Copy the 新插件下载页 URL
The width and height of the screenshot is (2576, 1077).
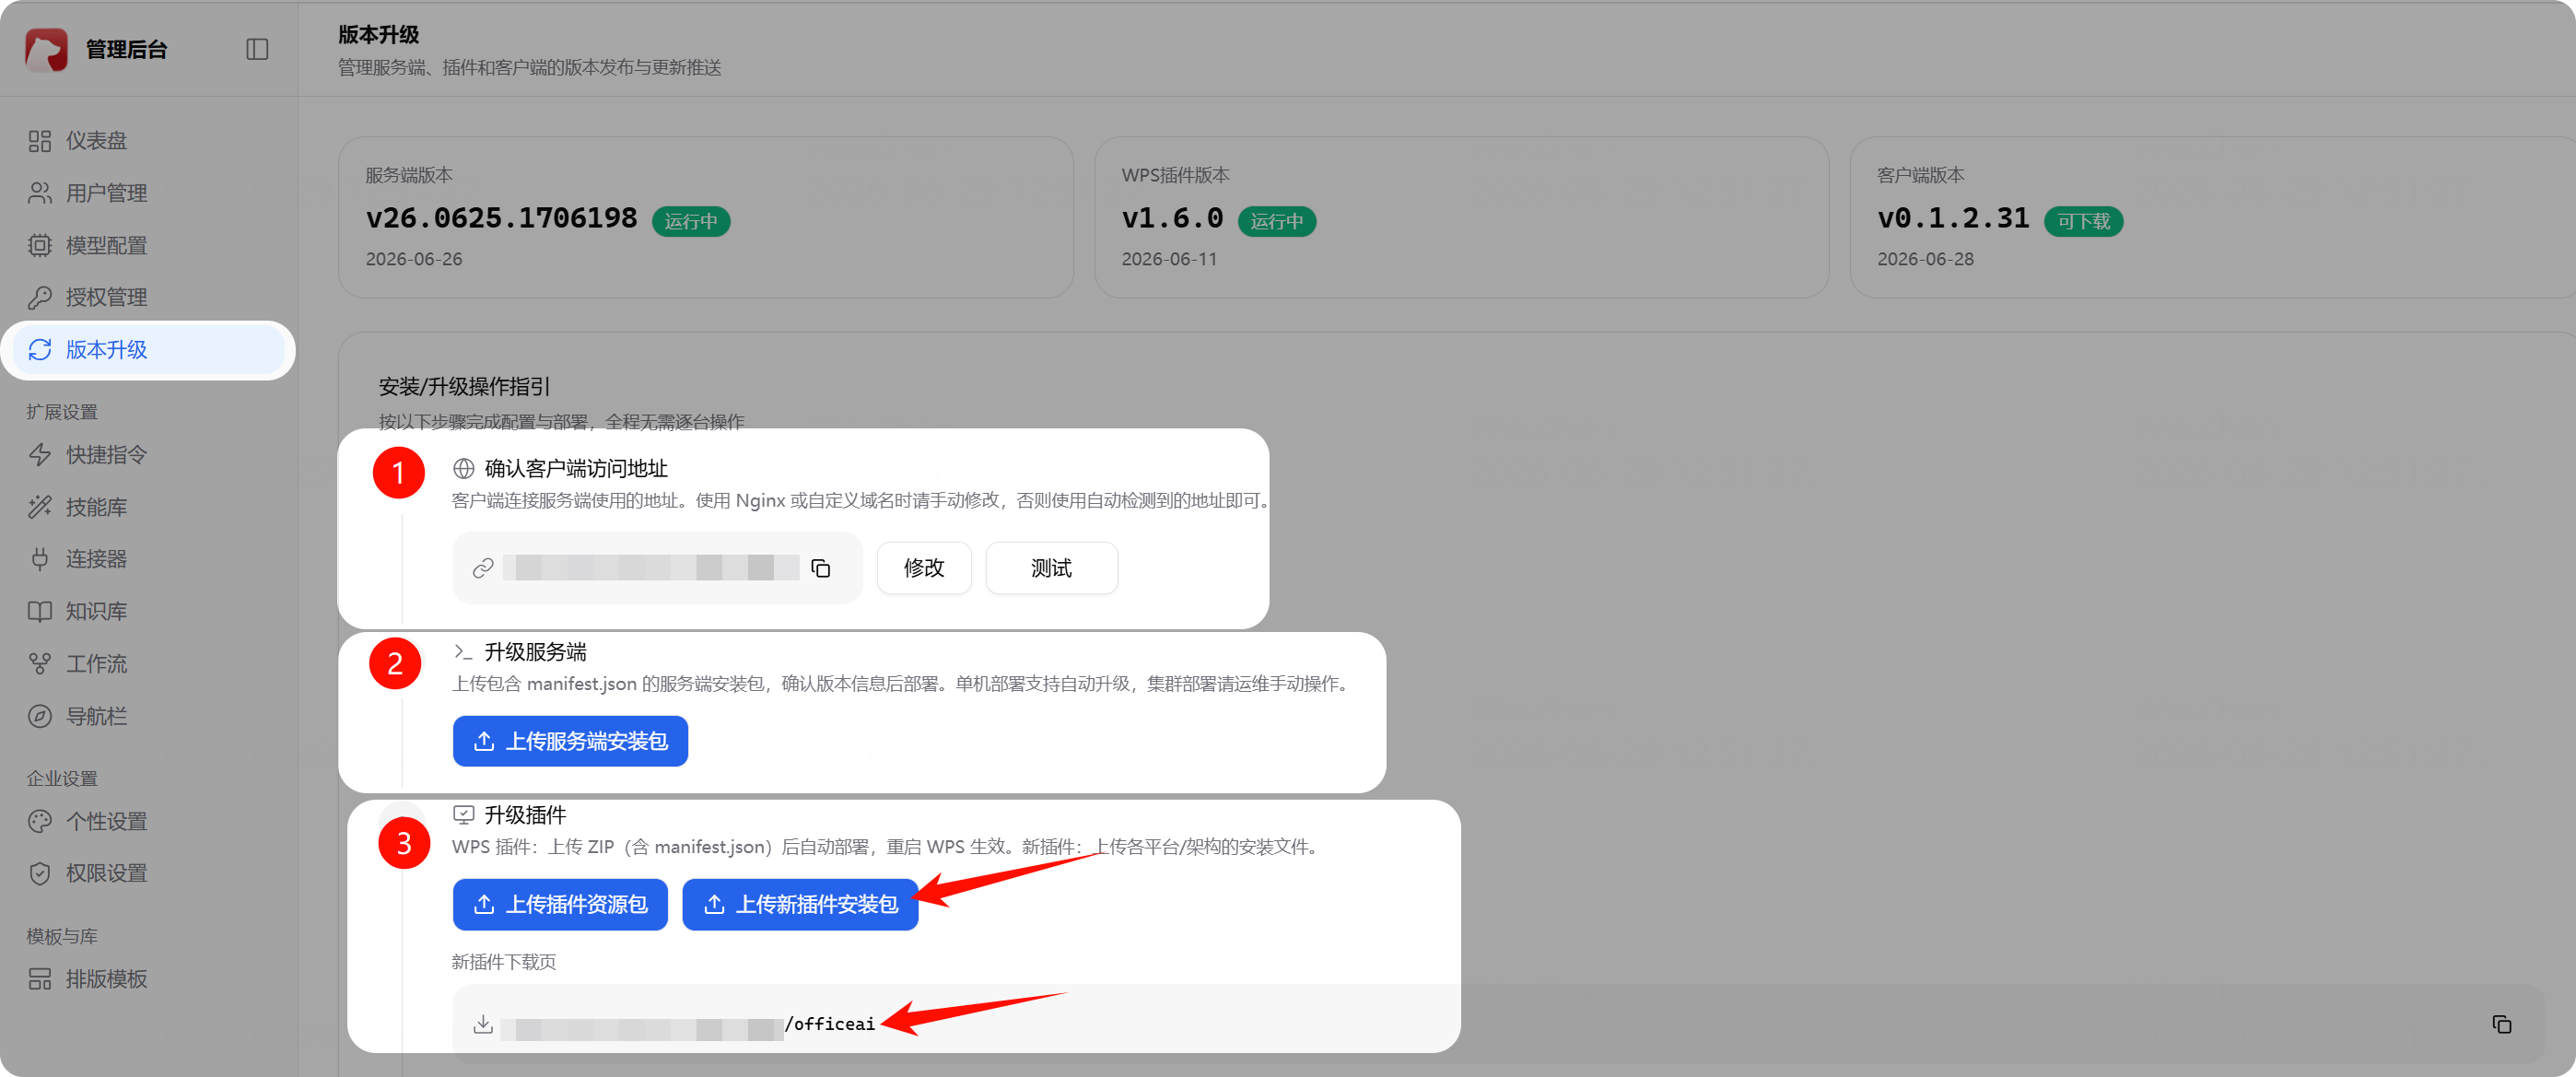[2501, 1024]
